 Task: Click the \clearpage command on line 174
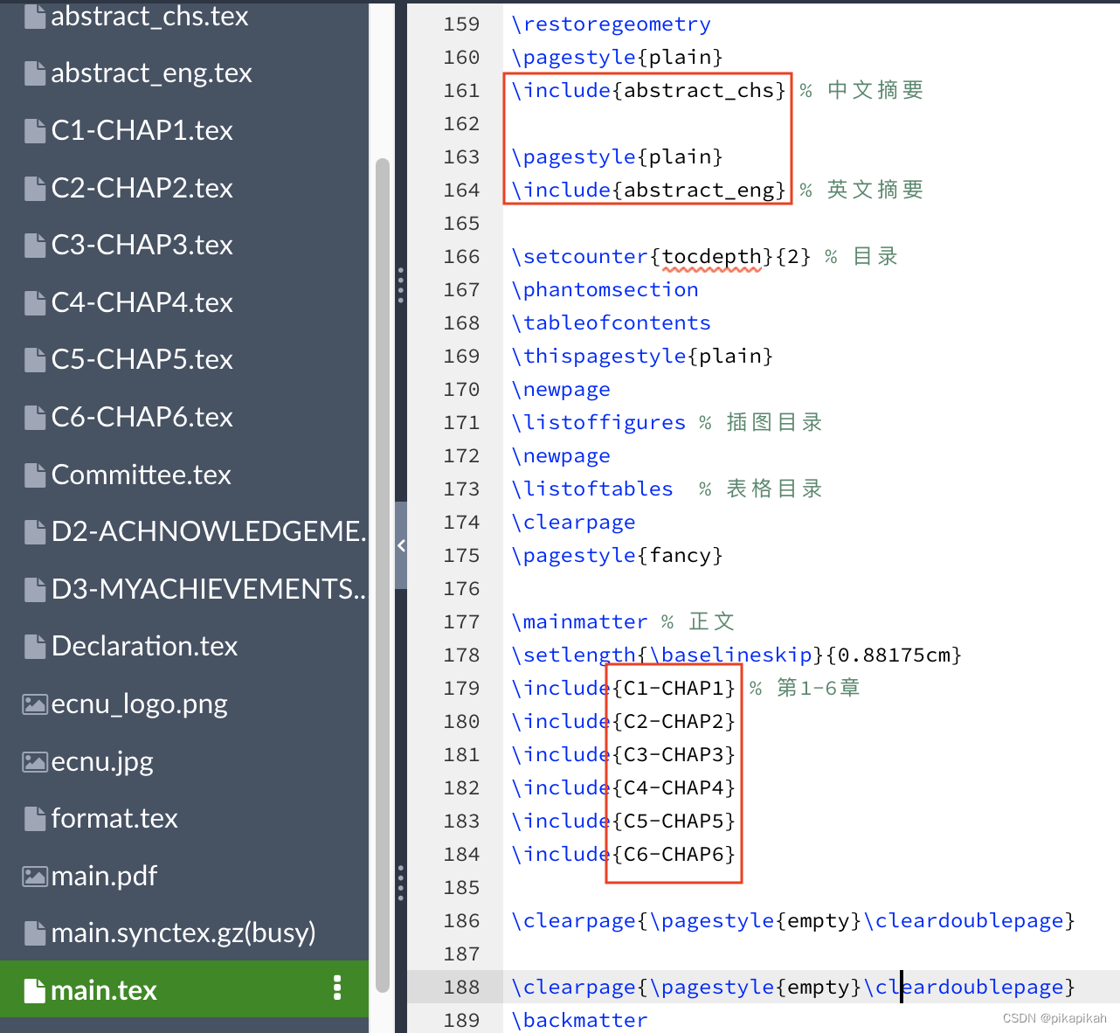[573, 523]
